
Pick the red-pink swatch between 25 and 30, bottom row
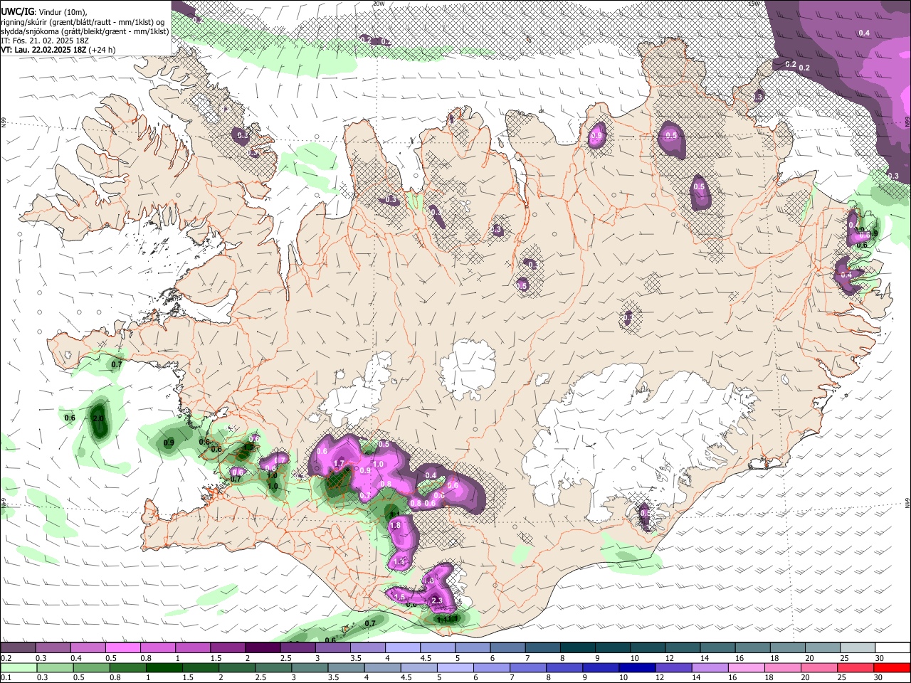854,667
